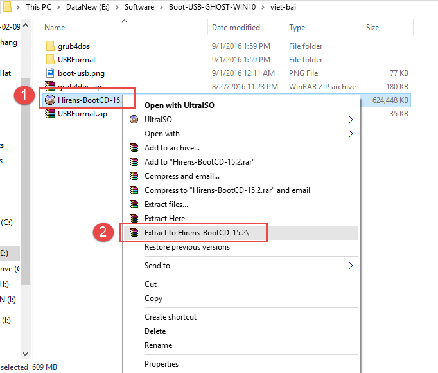Viewport: 438px width, 373px height.
Task: Click Compress and email menu entry
Action: [x=182, y=176]
